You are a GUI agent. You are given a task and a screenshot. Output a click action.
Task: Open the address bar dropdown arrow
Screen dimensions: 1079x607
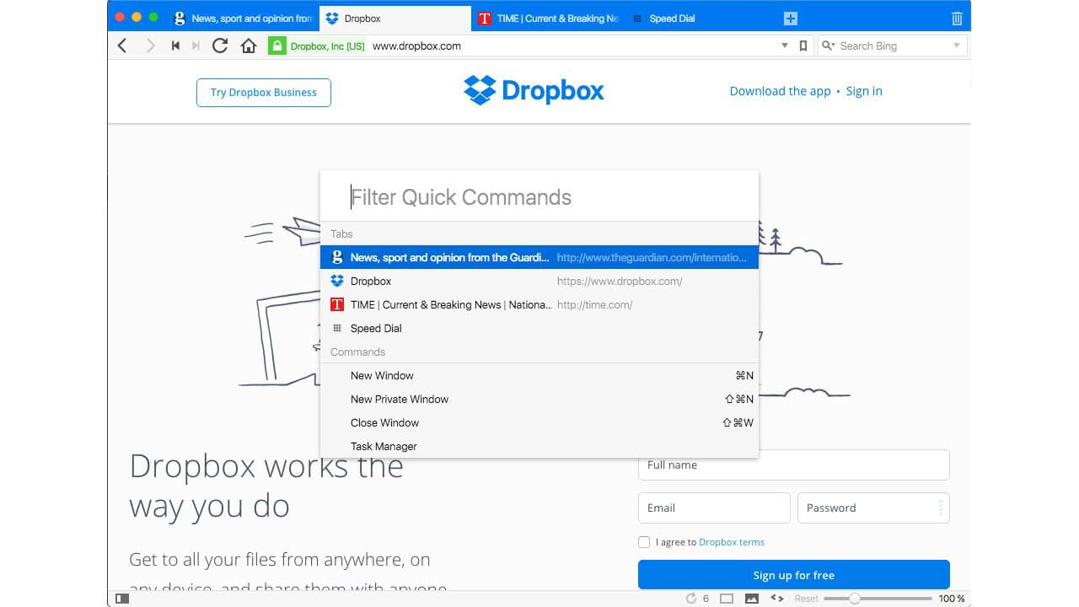pos(785,46)
